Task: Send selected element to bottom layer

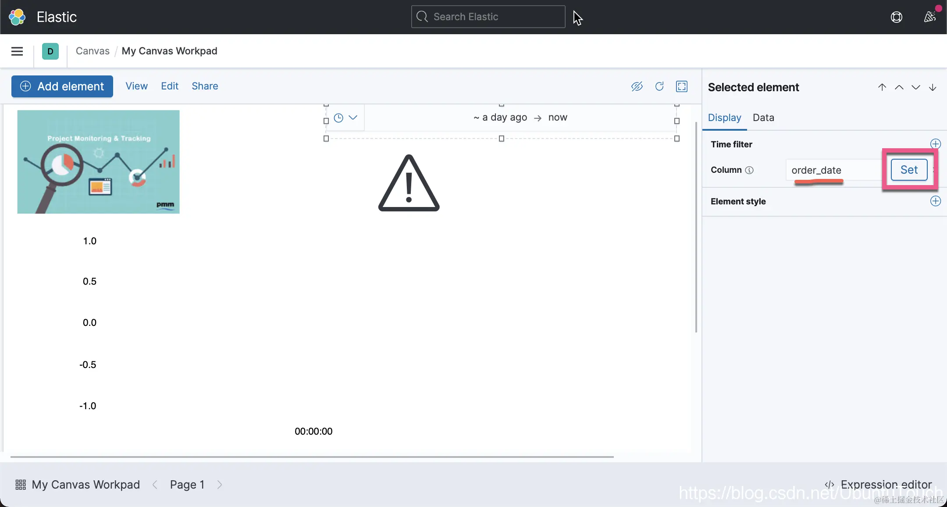Action: tap(933, 87)
